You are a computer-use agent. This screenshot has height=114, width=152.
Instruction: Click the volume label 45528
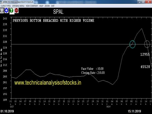click(x=145, y=66)
